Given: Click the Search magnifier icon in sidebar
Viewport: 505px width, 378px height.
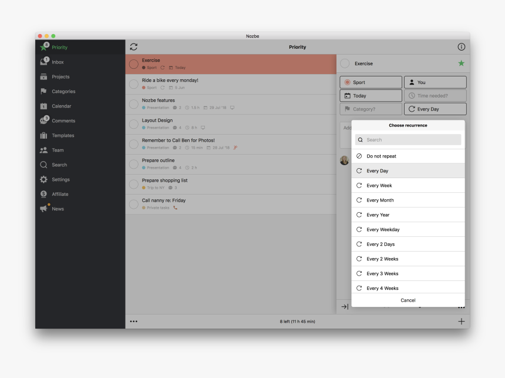Looking at the screenshot, I should click(43, 165).
